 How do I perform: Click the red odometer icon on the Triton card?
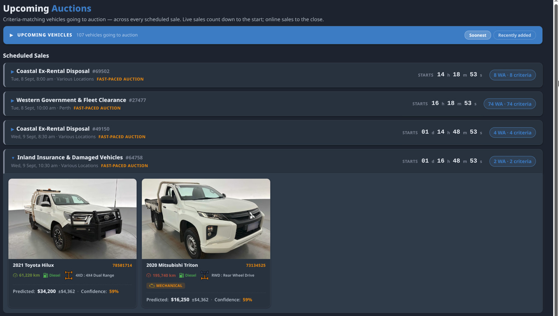point(148,275)
